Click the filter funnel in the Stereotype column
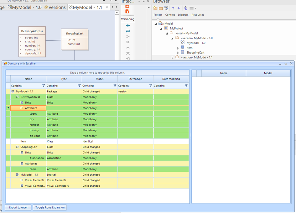This screenshot has height=213, width=296. [x=150, y=86]
